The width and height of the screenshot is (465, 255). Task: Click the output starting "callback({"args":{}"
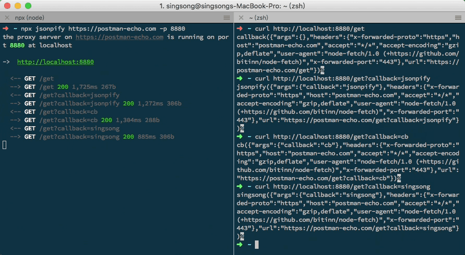coord(348,53)
